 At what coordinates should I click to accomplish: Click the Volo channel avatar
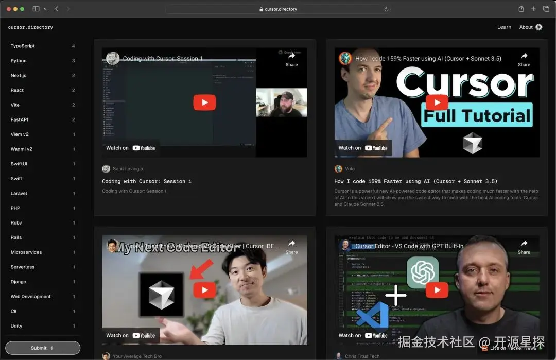[x=339, y=168]
